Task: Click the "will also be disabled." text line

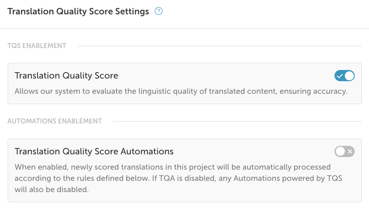Action: click(52, 189)
